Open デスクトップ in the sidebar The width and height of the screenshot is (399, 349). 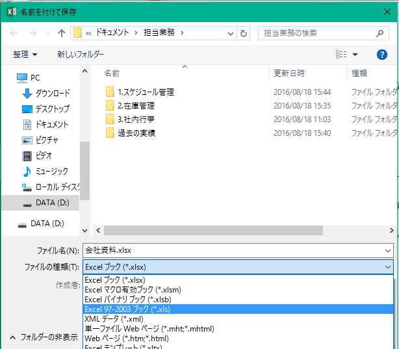45,109
